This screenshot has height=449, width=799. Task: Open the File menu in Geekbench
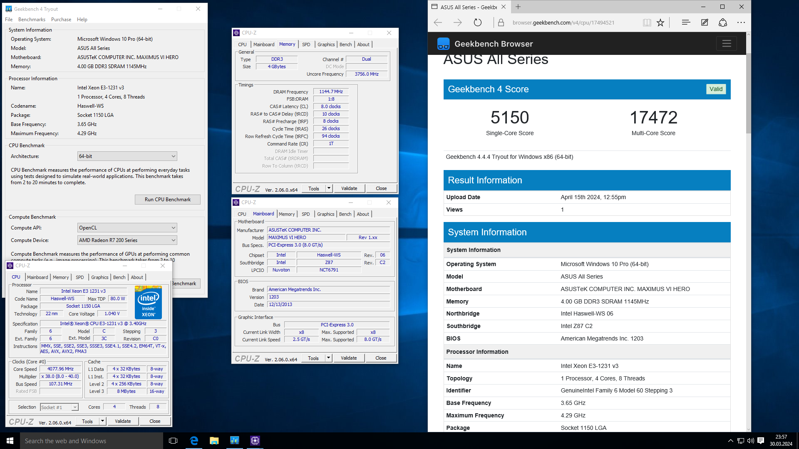coord(9,20)
